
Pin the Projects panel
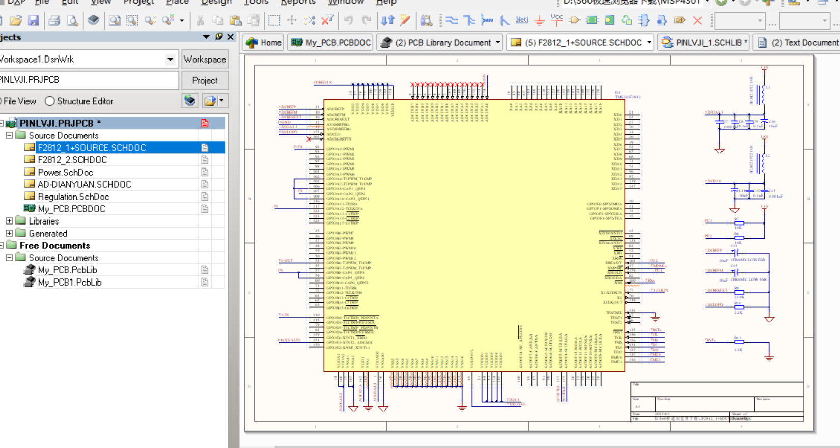coord(219,37)
